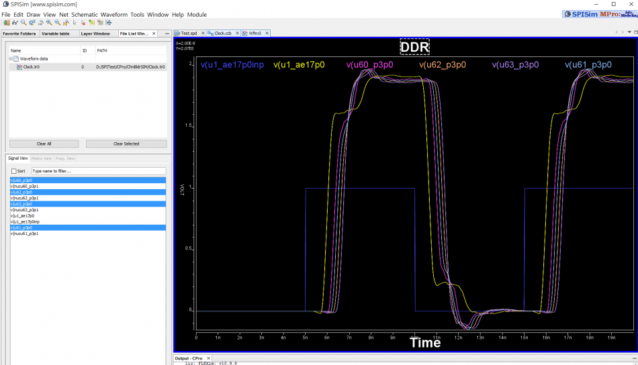Switch to the Test.spd tab
The width and height of the screenshot is (638, 365).
[x=189, y=33]
